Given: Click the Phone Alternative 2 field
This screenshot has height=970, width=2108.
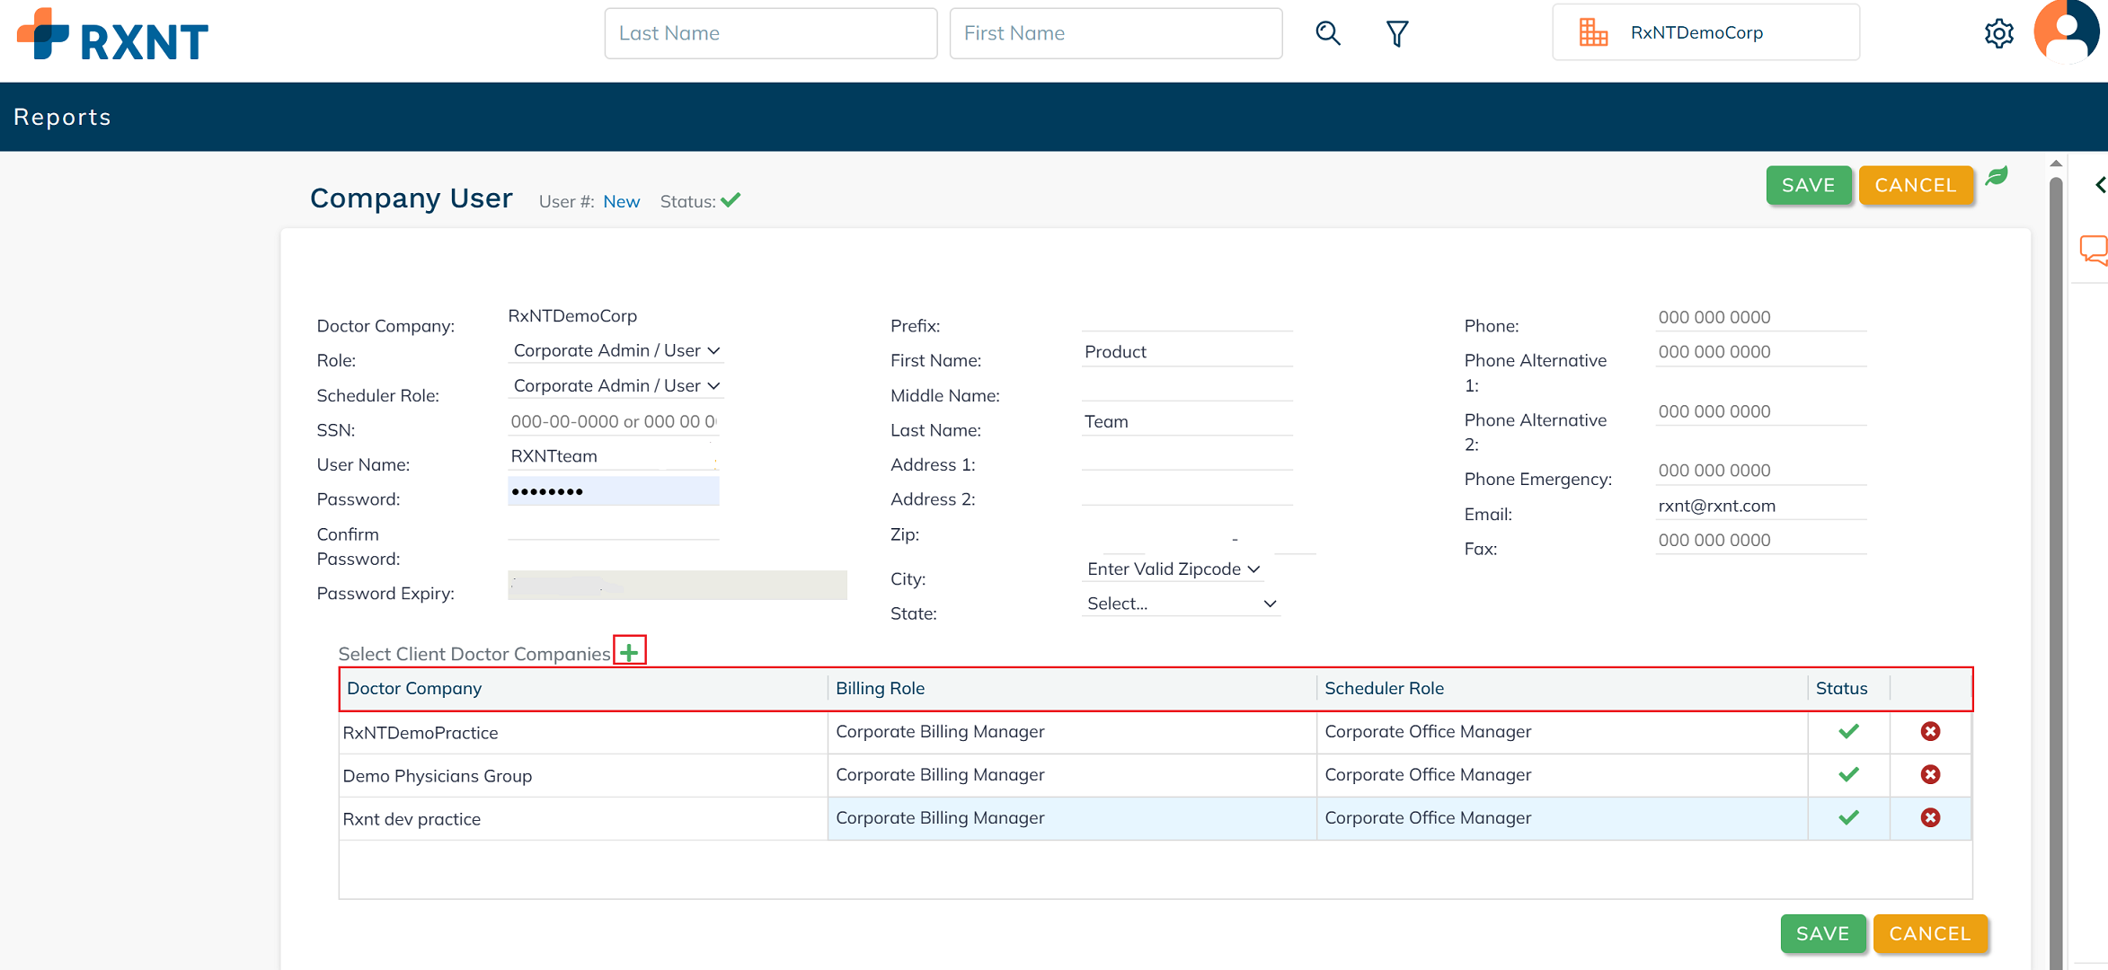Looking at the screenshot, I should coord(1761,411).
